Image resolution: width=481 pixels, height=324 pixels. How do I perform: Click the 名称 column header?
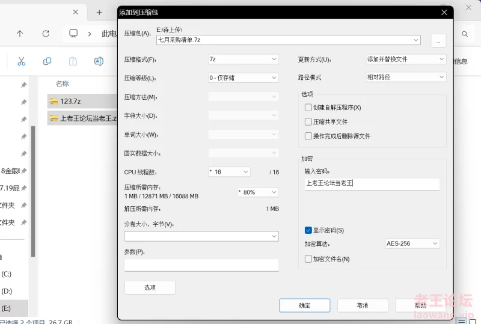(x=63, y=84)
